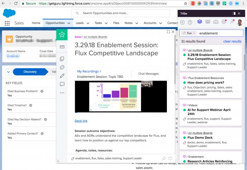
Task: Click the user avatar in Tribe panel
Action: click(x=240, y=22)
